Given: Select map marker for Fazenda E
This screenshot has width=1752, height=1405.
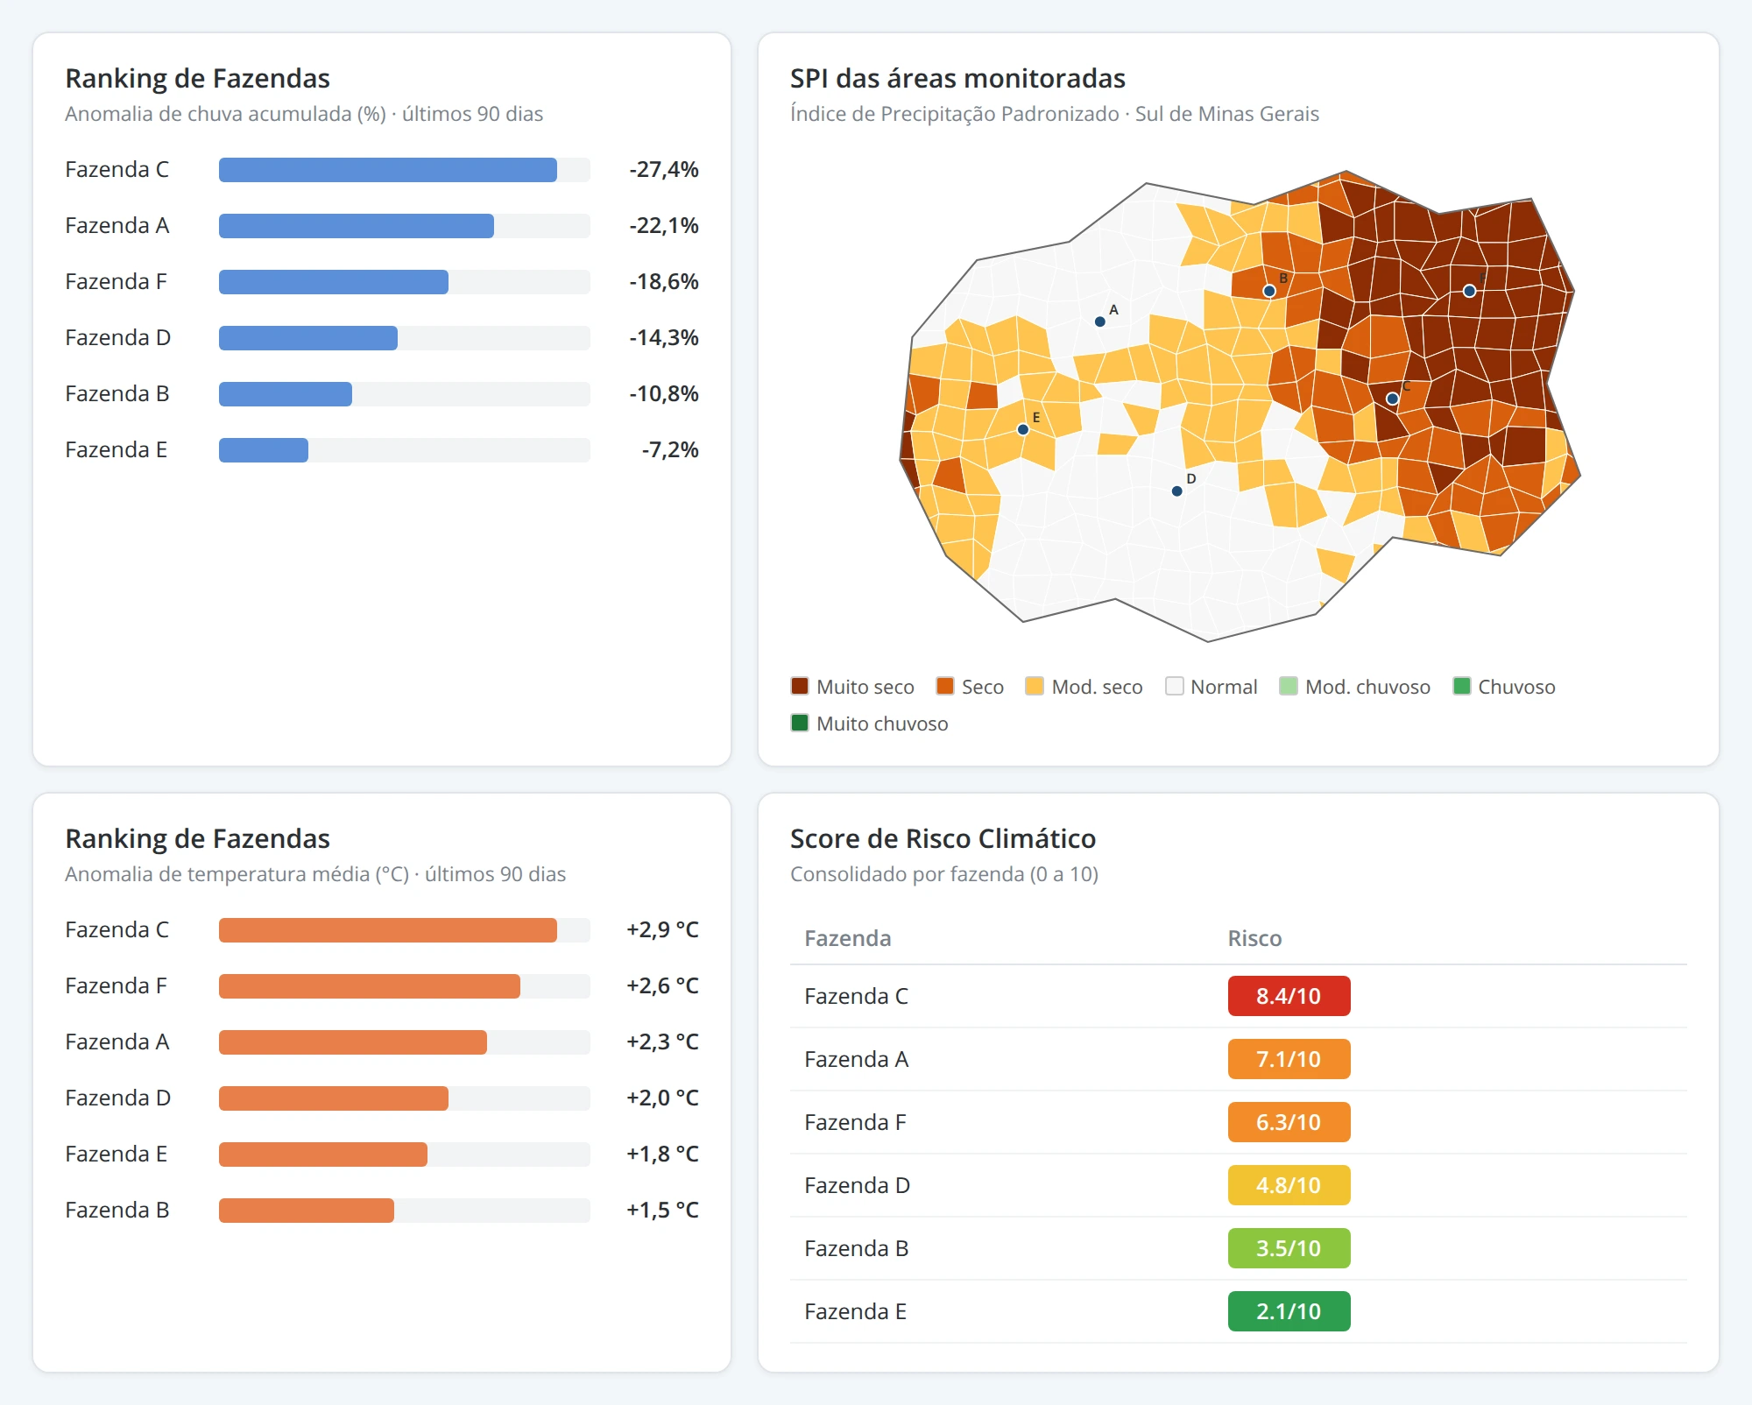Looking at the screenshot, I should pyautogui.click(x=1022, y=429).
